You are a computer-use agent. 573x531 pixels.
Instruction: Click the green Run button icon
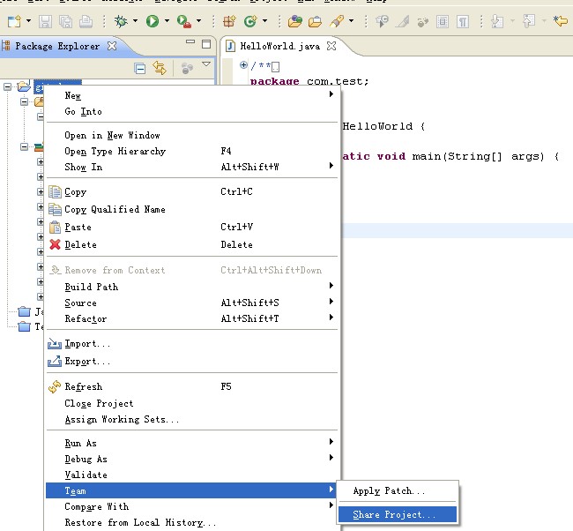152,21
